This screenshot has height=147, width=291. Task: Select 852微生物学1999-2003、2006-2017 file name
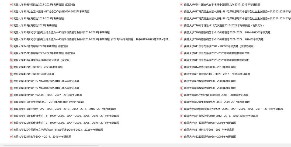[x=217, y=102]
